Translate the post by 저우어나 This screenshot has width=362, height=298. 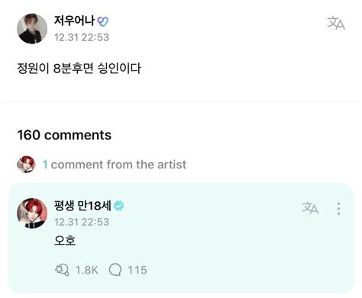(x=336, y=23)
